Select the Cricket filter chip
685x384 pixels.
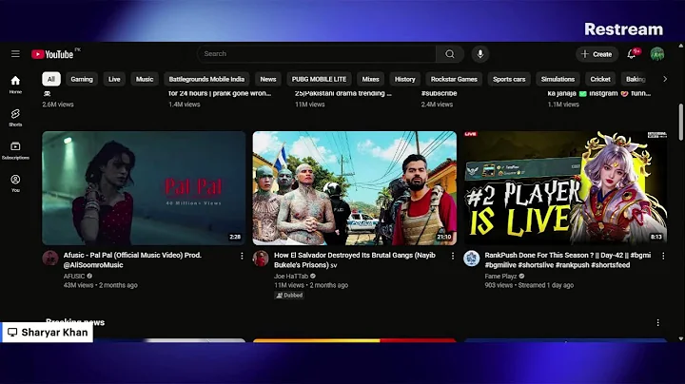600,79
